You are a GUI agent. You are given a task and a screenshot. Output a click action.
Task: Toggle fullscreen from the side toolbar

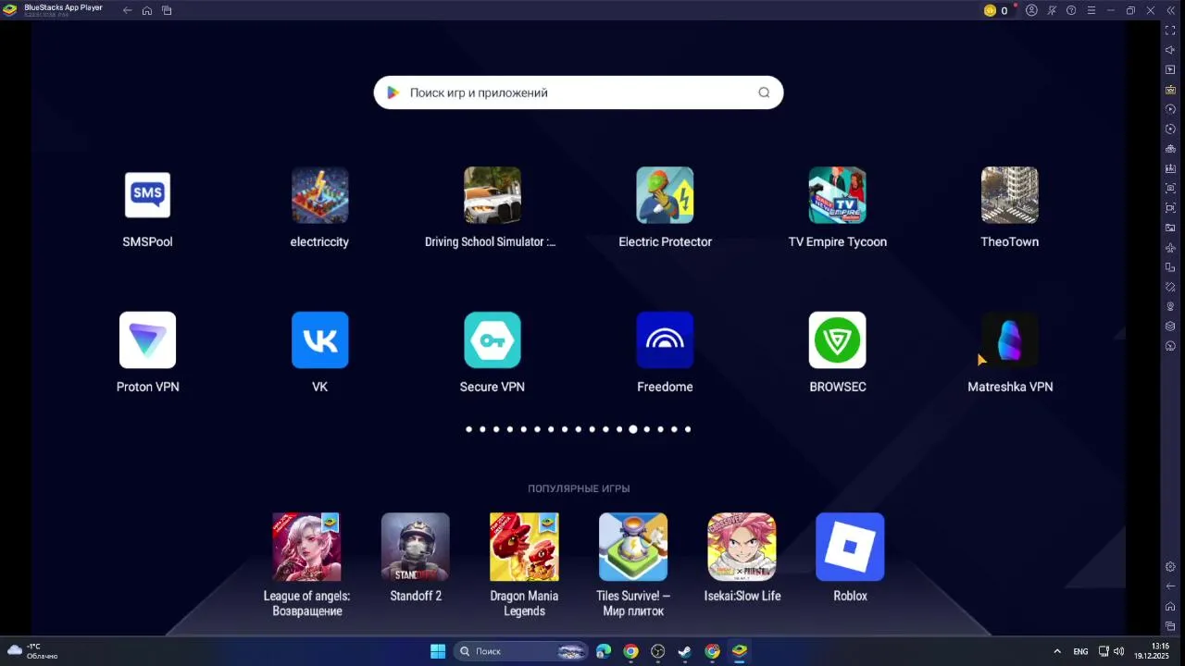(1170, 31)
